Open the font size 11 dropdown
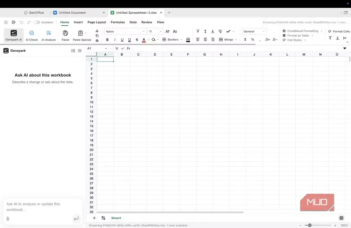Screen dimensions: 351x228 coord(155,31)
